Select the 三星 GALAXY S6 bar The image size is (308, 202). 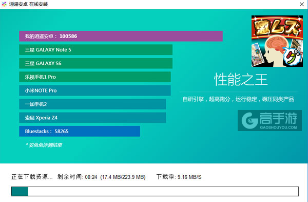coord(95,63)
